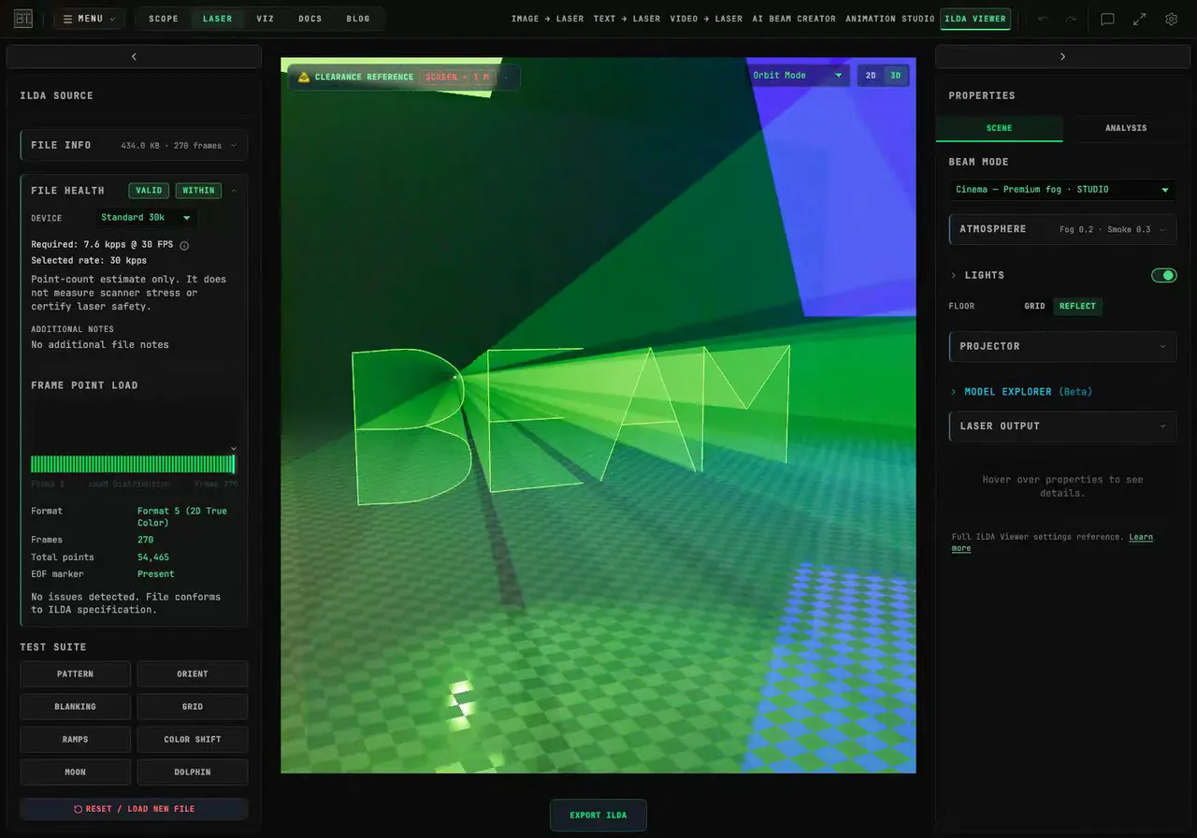The image size is (1197, 838).
Task: Click Reset / Load New File
Action: 134,809
